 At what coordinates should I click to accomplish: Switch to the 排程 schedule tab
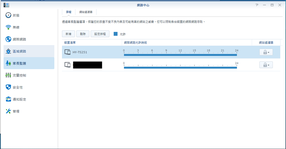(x=69, y=12)
